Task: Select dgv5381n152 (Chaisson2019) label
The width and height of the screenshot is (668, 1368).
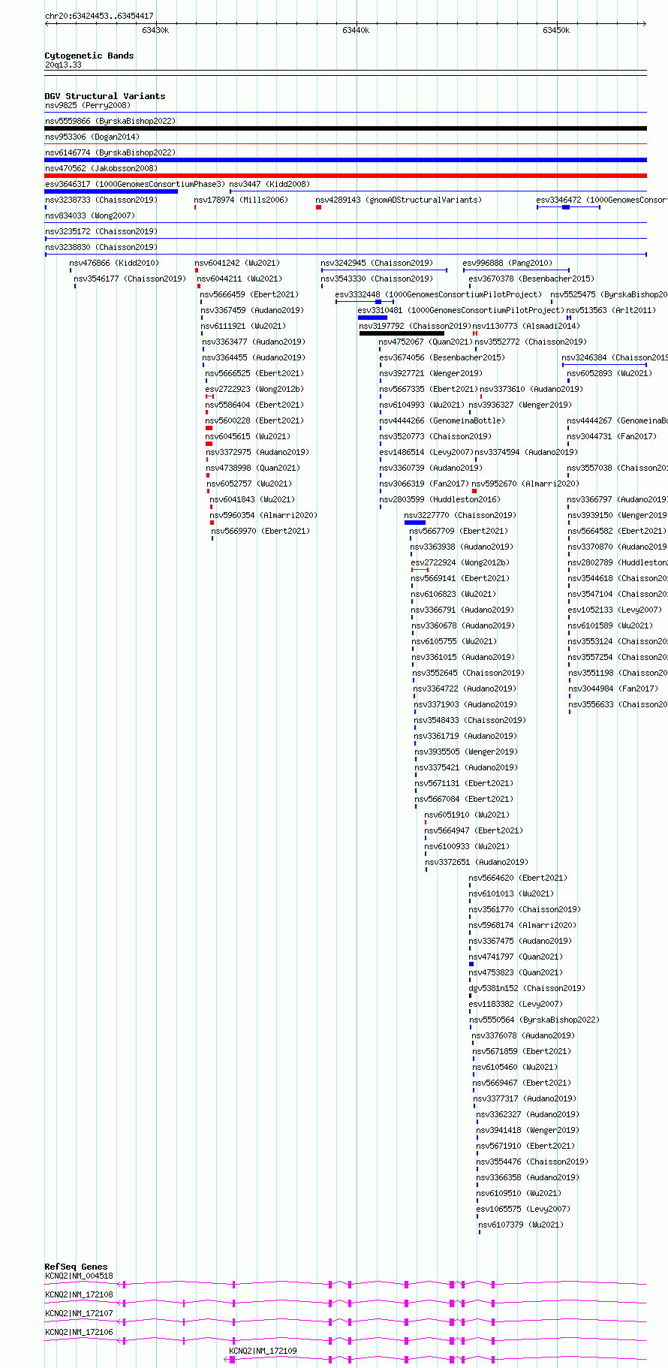Action: [527, 988]
